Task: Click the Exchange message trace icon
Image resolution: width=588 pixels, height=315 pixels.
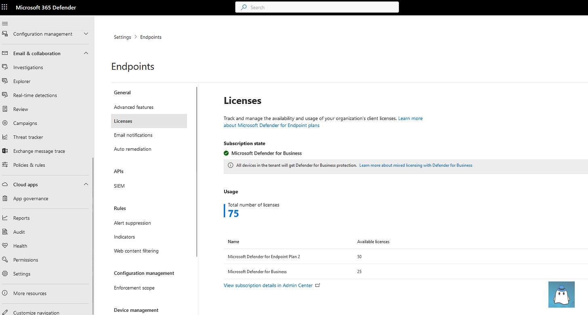Action: pyautogui.click(x=5, y=151)
